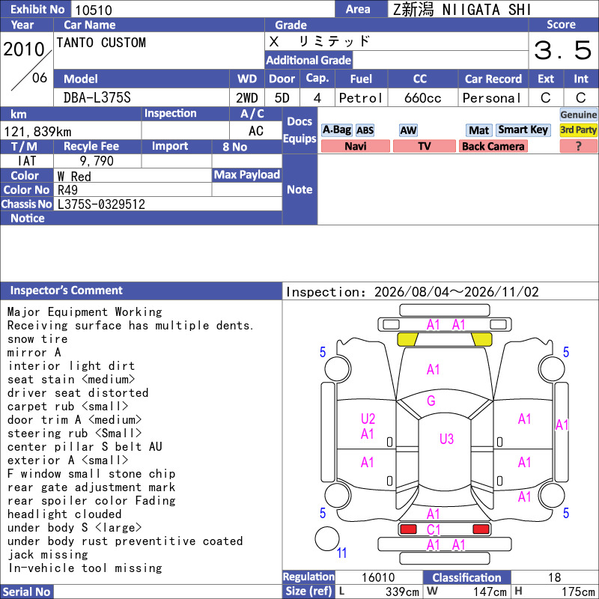Image resolution: width=599 pixels, height=599 pixels.
Task: Click the A-Bag equipment badge
Action: coord(336,130)
